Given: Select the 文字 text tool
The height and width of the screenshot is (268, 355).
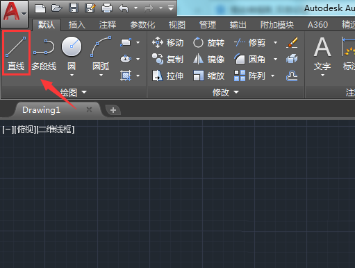Looking at the screenshot, I should [x=322, y=54].
